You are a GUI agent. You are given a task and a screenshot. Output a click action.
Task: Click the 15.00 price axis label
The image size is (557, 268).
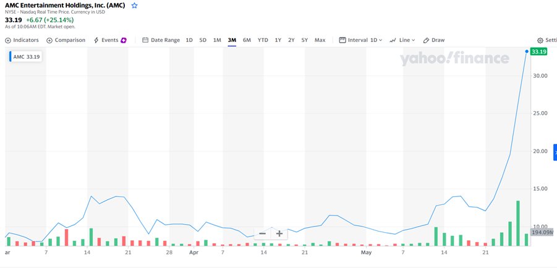pyautogui.click(x=539, y=189)
